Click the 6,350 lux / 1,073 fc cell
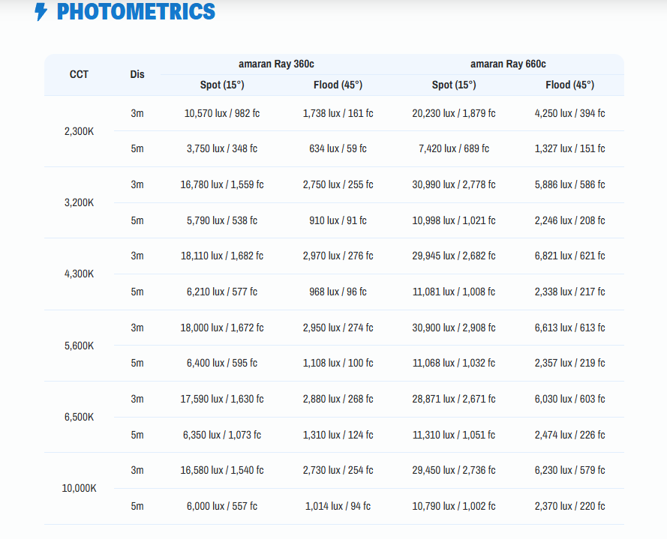Screen dimensions: 667x539 click(x=221, y=435)
